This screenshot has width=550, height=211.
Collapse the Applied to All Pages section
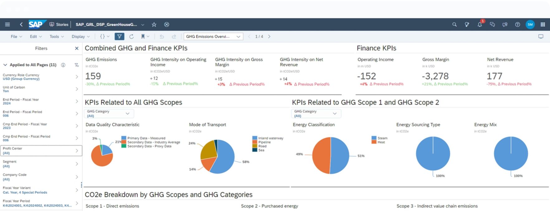point(5,65)
